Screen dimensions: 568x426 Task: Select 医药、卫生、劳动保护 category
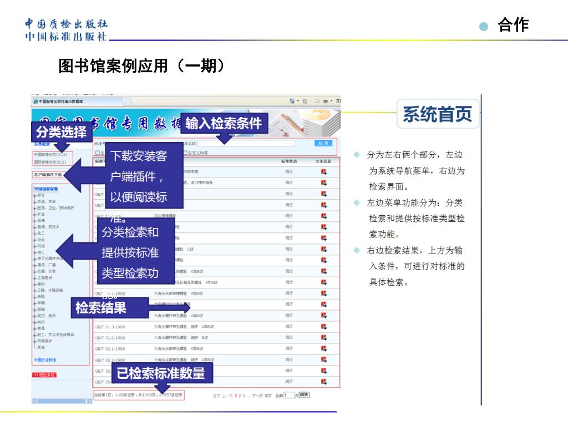55,208
